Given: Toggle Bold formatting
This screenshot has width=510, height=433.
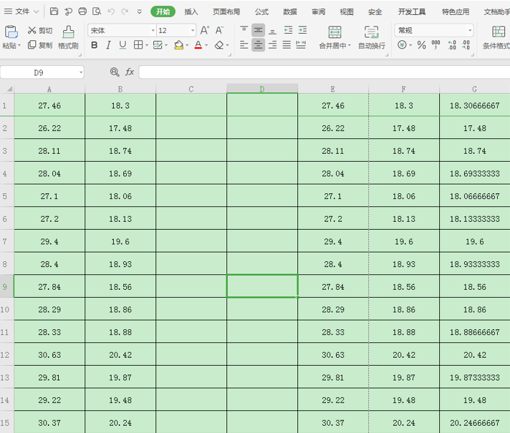Looking at the screenshot, I should point(95,45).
